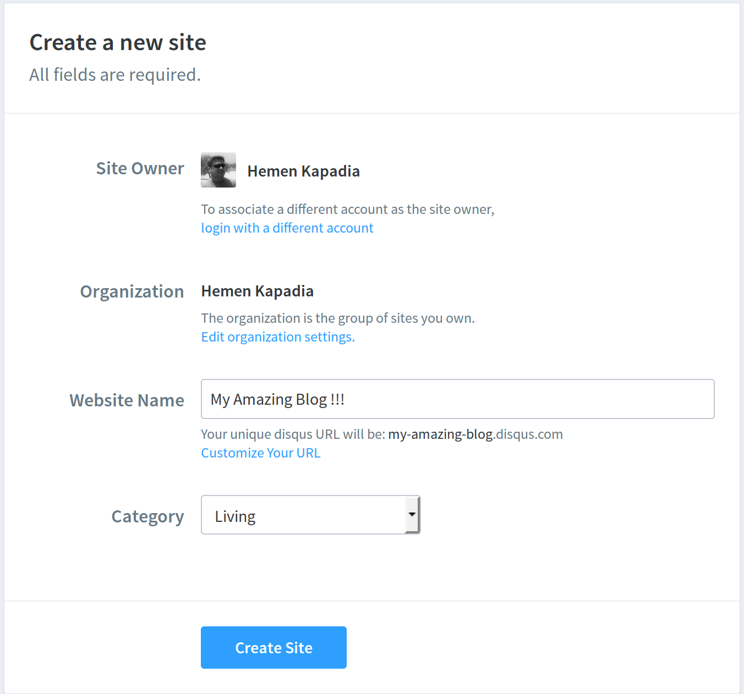Click owner name 'Hemen Kapadia' beside avatar
This screenshot has height=694, width=744.
point(304,171)
